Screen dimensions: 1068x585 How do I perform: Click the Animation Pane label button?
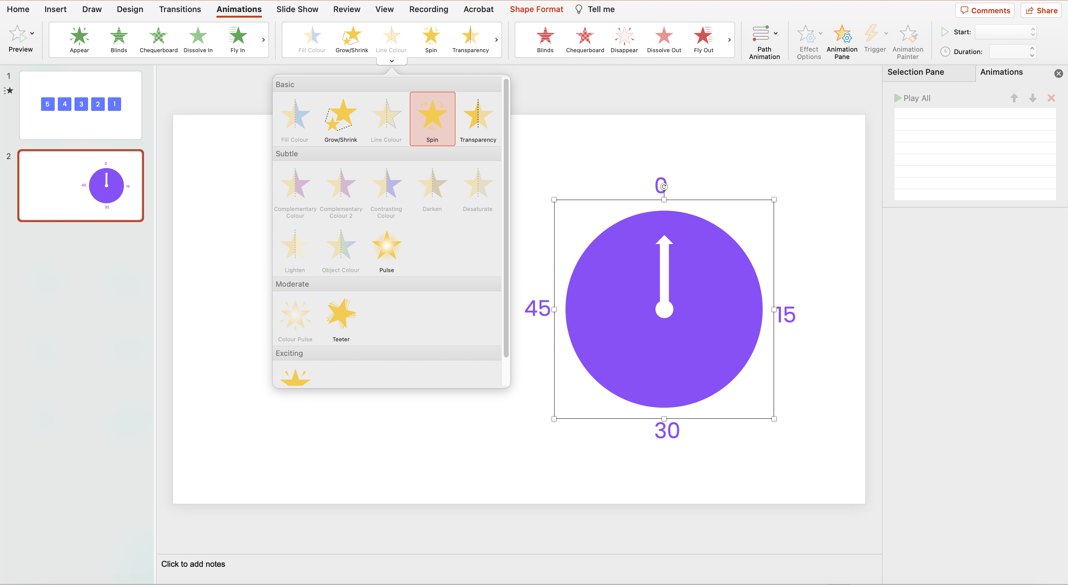coord(842,41)
